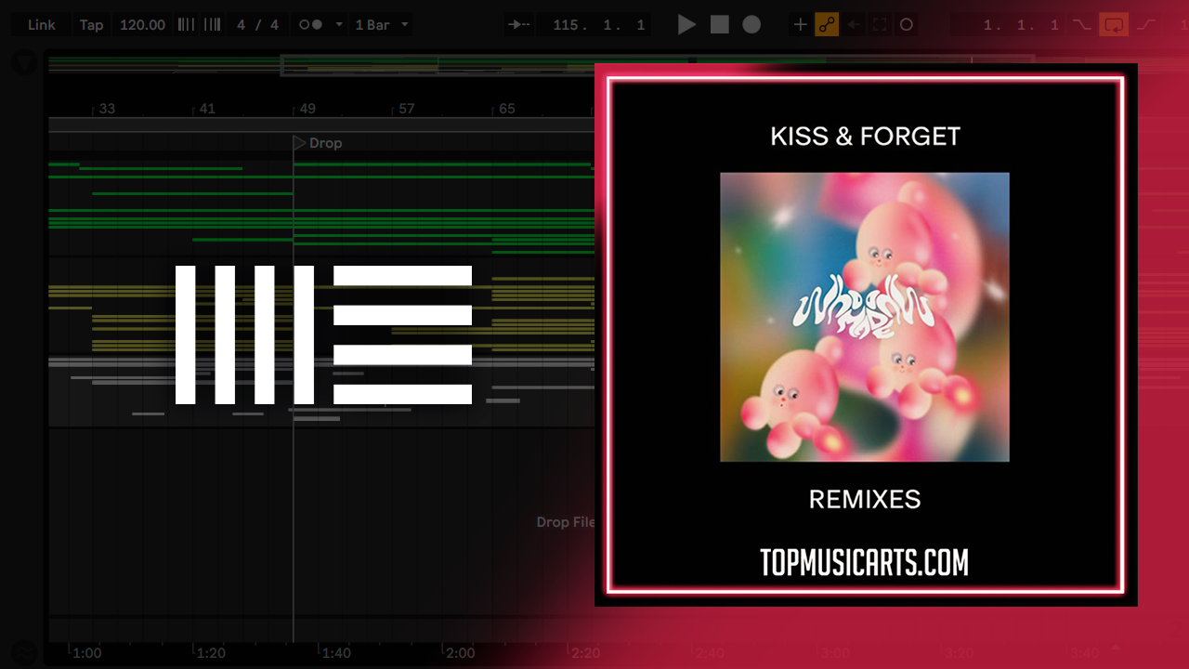Click the arrangement position field 115. 1. 1
The height and width of the screenshot is (669, 1189).
[x=598, y=25]
